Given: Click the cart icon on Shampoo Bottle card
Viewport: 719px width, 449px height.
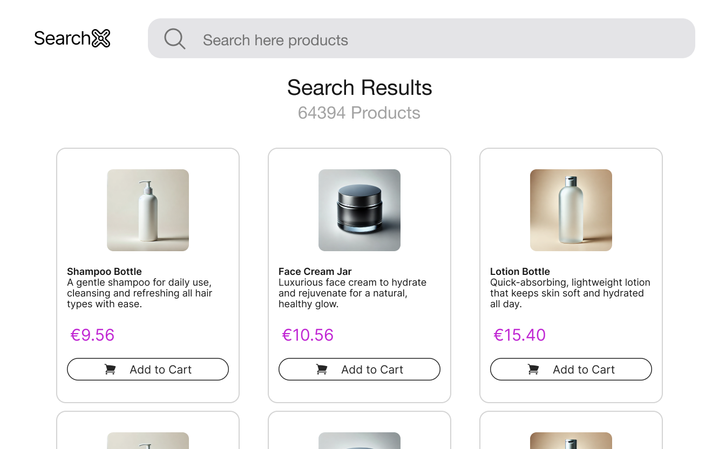Looking at the screenshot, I should pos(110,369).
